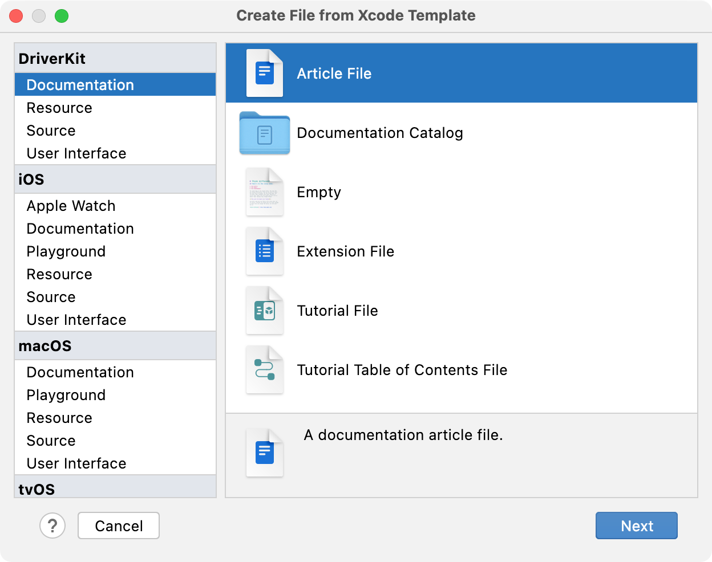This screenshot has width=712, height=562.
Task: Click the DriverKit section header
Action: tap(52, 59)
